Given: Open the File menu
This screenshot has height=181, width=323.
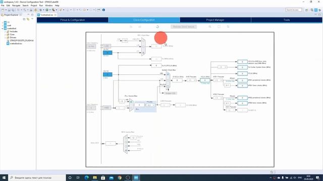Looking at the screenshot, I should tap(3, 6).
